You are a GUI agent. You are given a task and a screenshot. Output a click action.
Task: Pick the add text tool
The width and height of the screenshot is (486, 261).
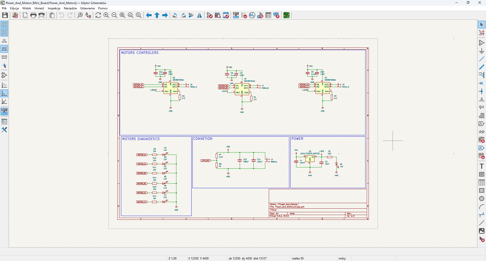pyautogui.click(x=481, y=166)
